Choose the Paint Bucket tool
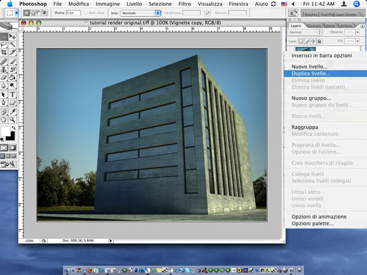This screenshot has height=275, width=367. pyautogui.click(x=13, y=78)
